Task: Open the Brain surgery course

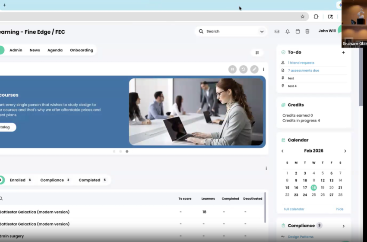Action: 12,236
